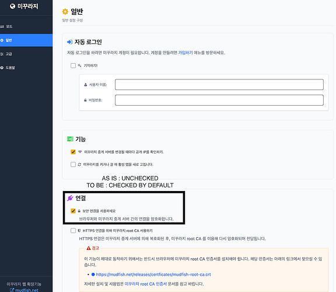Image resolution: width=336 pixels, height=292 pixels.
Task: Click the 자동 로그인 section heading
Action: pos(88,42)
